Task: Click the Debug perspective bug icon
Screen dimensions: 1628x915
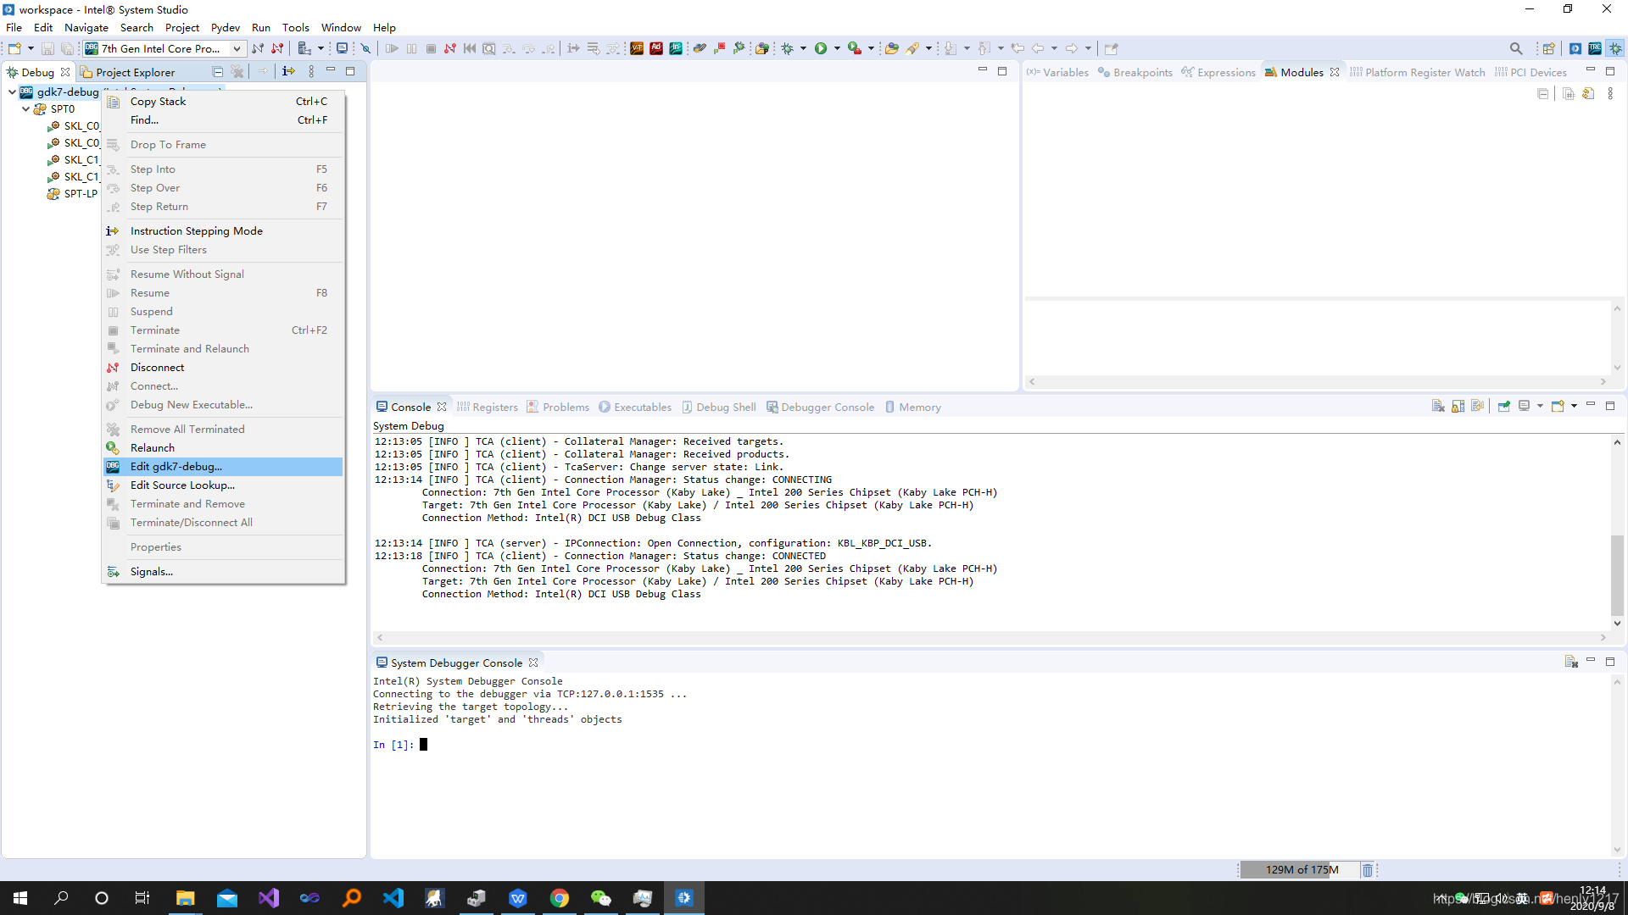Action: click(x=1615, y=48)
